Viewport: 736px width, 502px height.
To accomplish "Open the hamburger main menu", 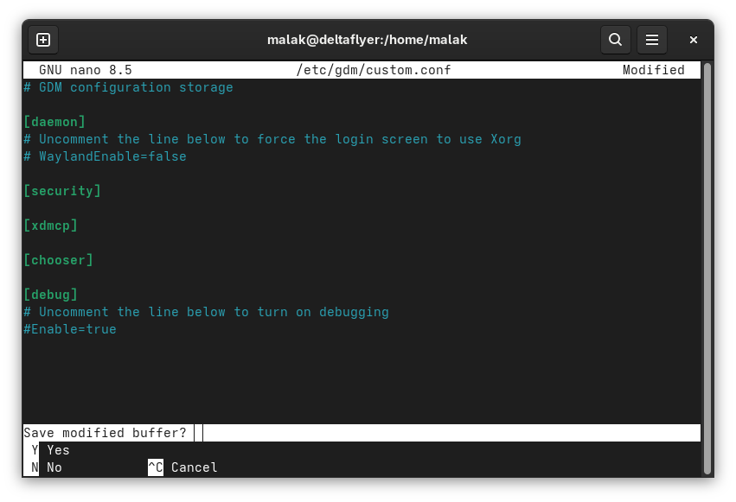I will pyautogui.click(x=652, y=40).
